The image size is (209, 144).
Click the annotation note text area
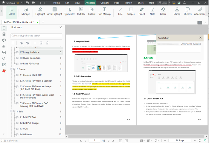click(x=179, y=49)
